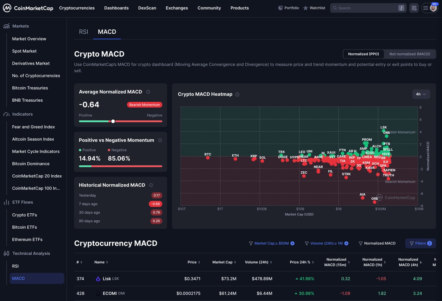Screen dimensions: 442x301
Task: Open Ethereum ETFs sidebar link
Action: tap(27, 239)
